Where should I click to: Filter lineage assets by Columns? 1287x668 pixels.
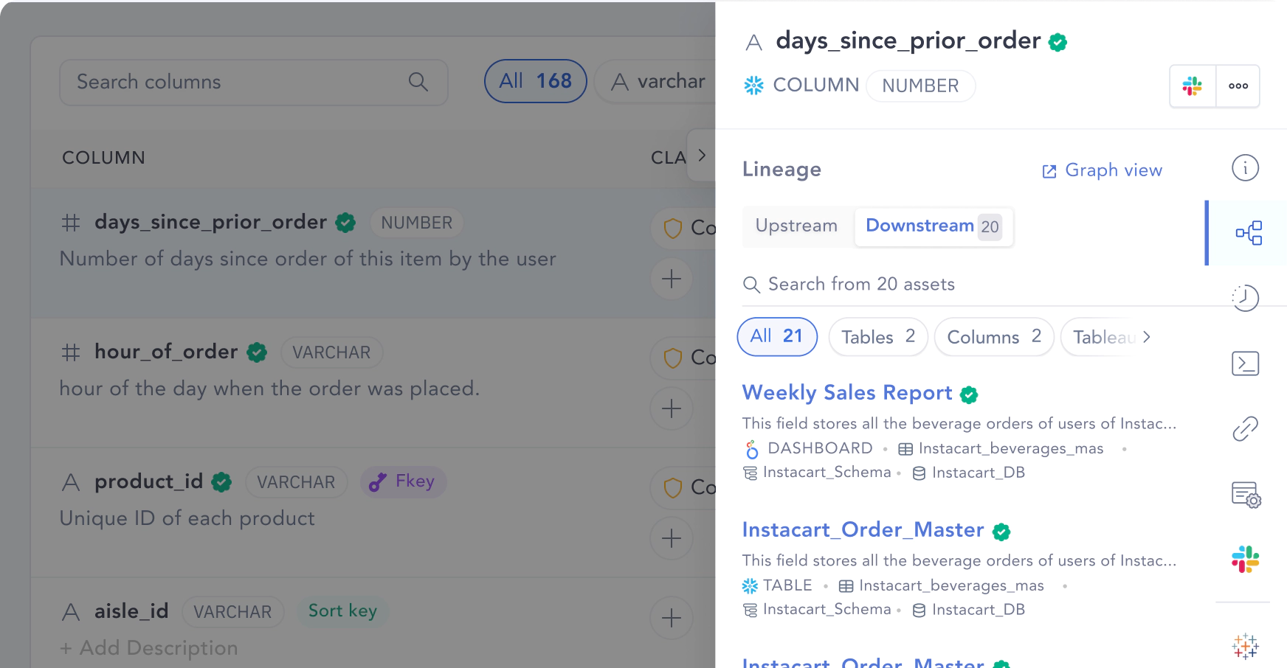(x=994, y=337)
